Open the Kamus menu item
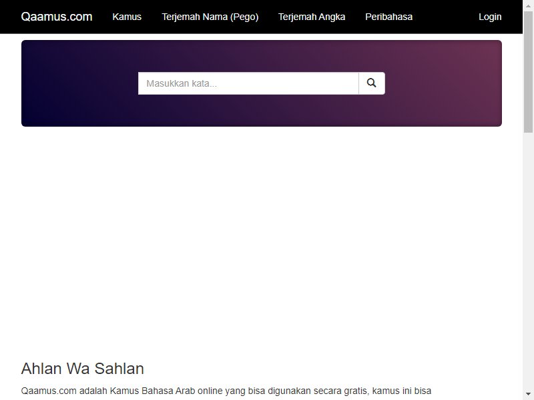 pos(127,17)
